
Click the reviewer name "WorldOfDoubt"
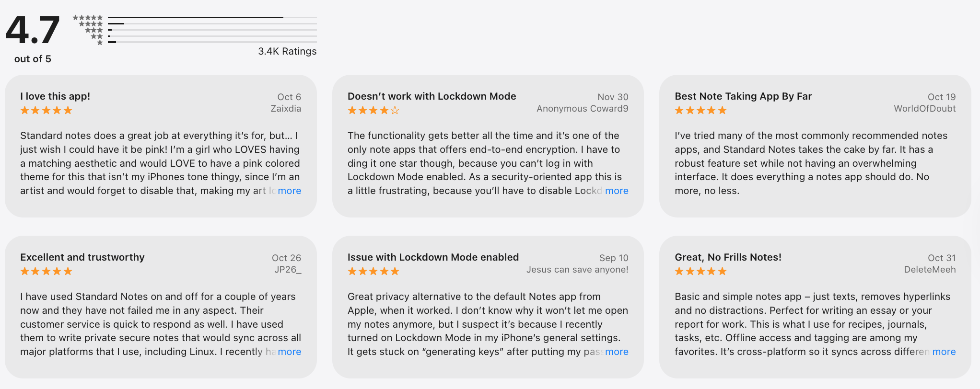(x=924, y=109)
